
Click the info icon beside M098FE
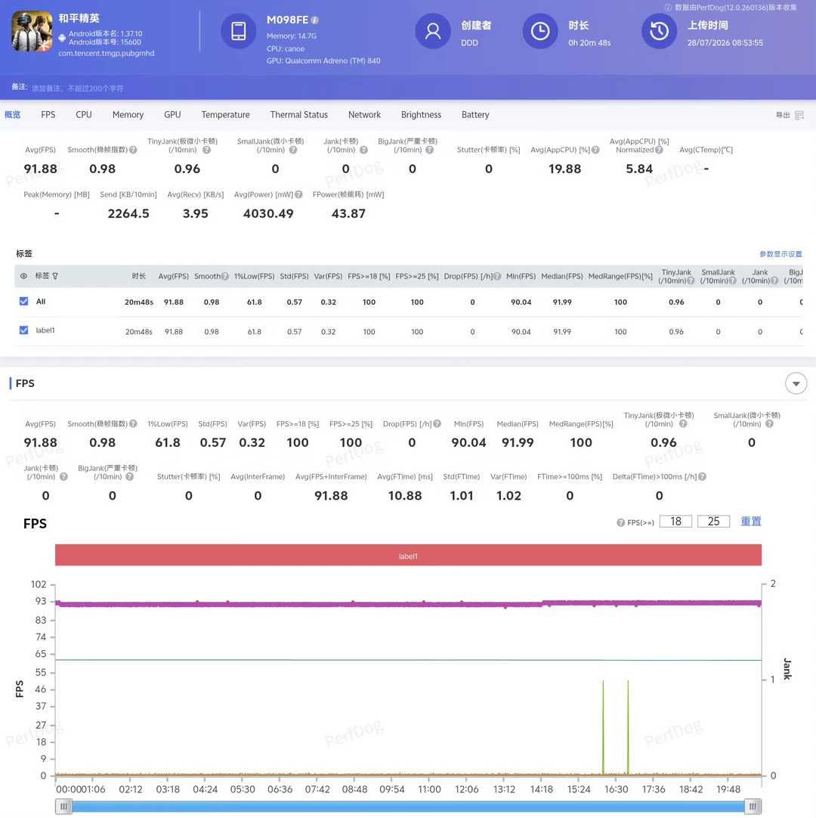coord(314,20)
